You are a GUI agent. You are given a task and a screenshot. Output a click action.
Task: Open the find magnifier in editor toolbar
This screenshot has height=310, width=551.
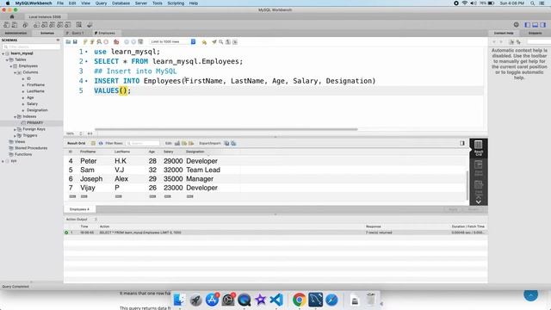pos(221,42)
